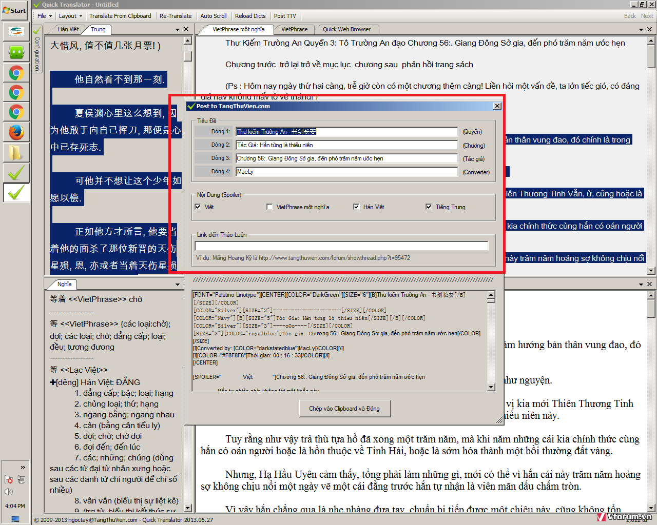Screen dimensions: 657x525
Task: Close the Post to TangThuVien.com dialog
Action: [497, 106]
